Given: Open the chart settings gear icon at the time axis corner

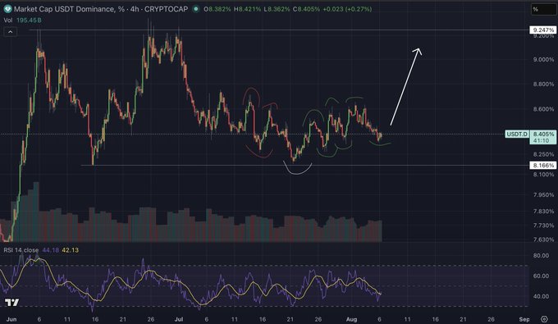Looking at the screenshot, I should [x=544, y=319].
